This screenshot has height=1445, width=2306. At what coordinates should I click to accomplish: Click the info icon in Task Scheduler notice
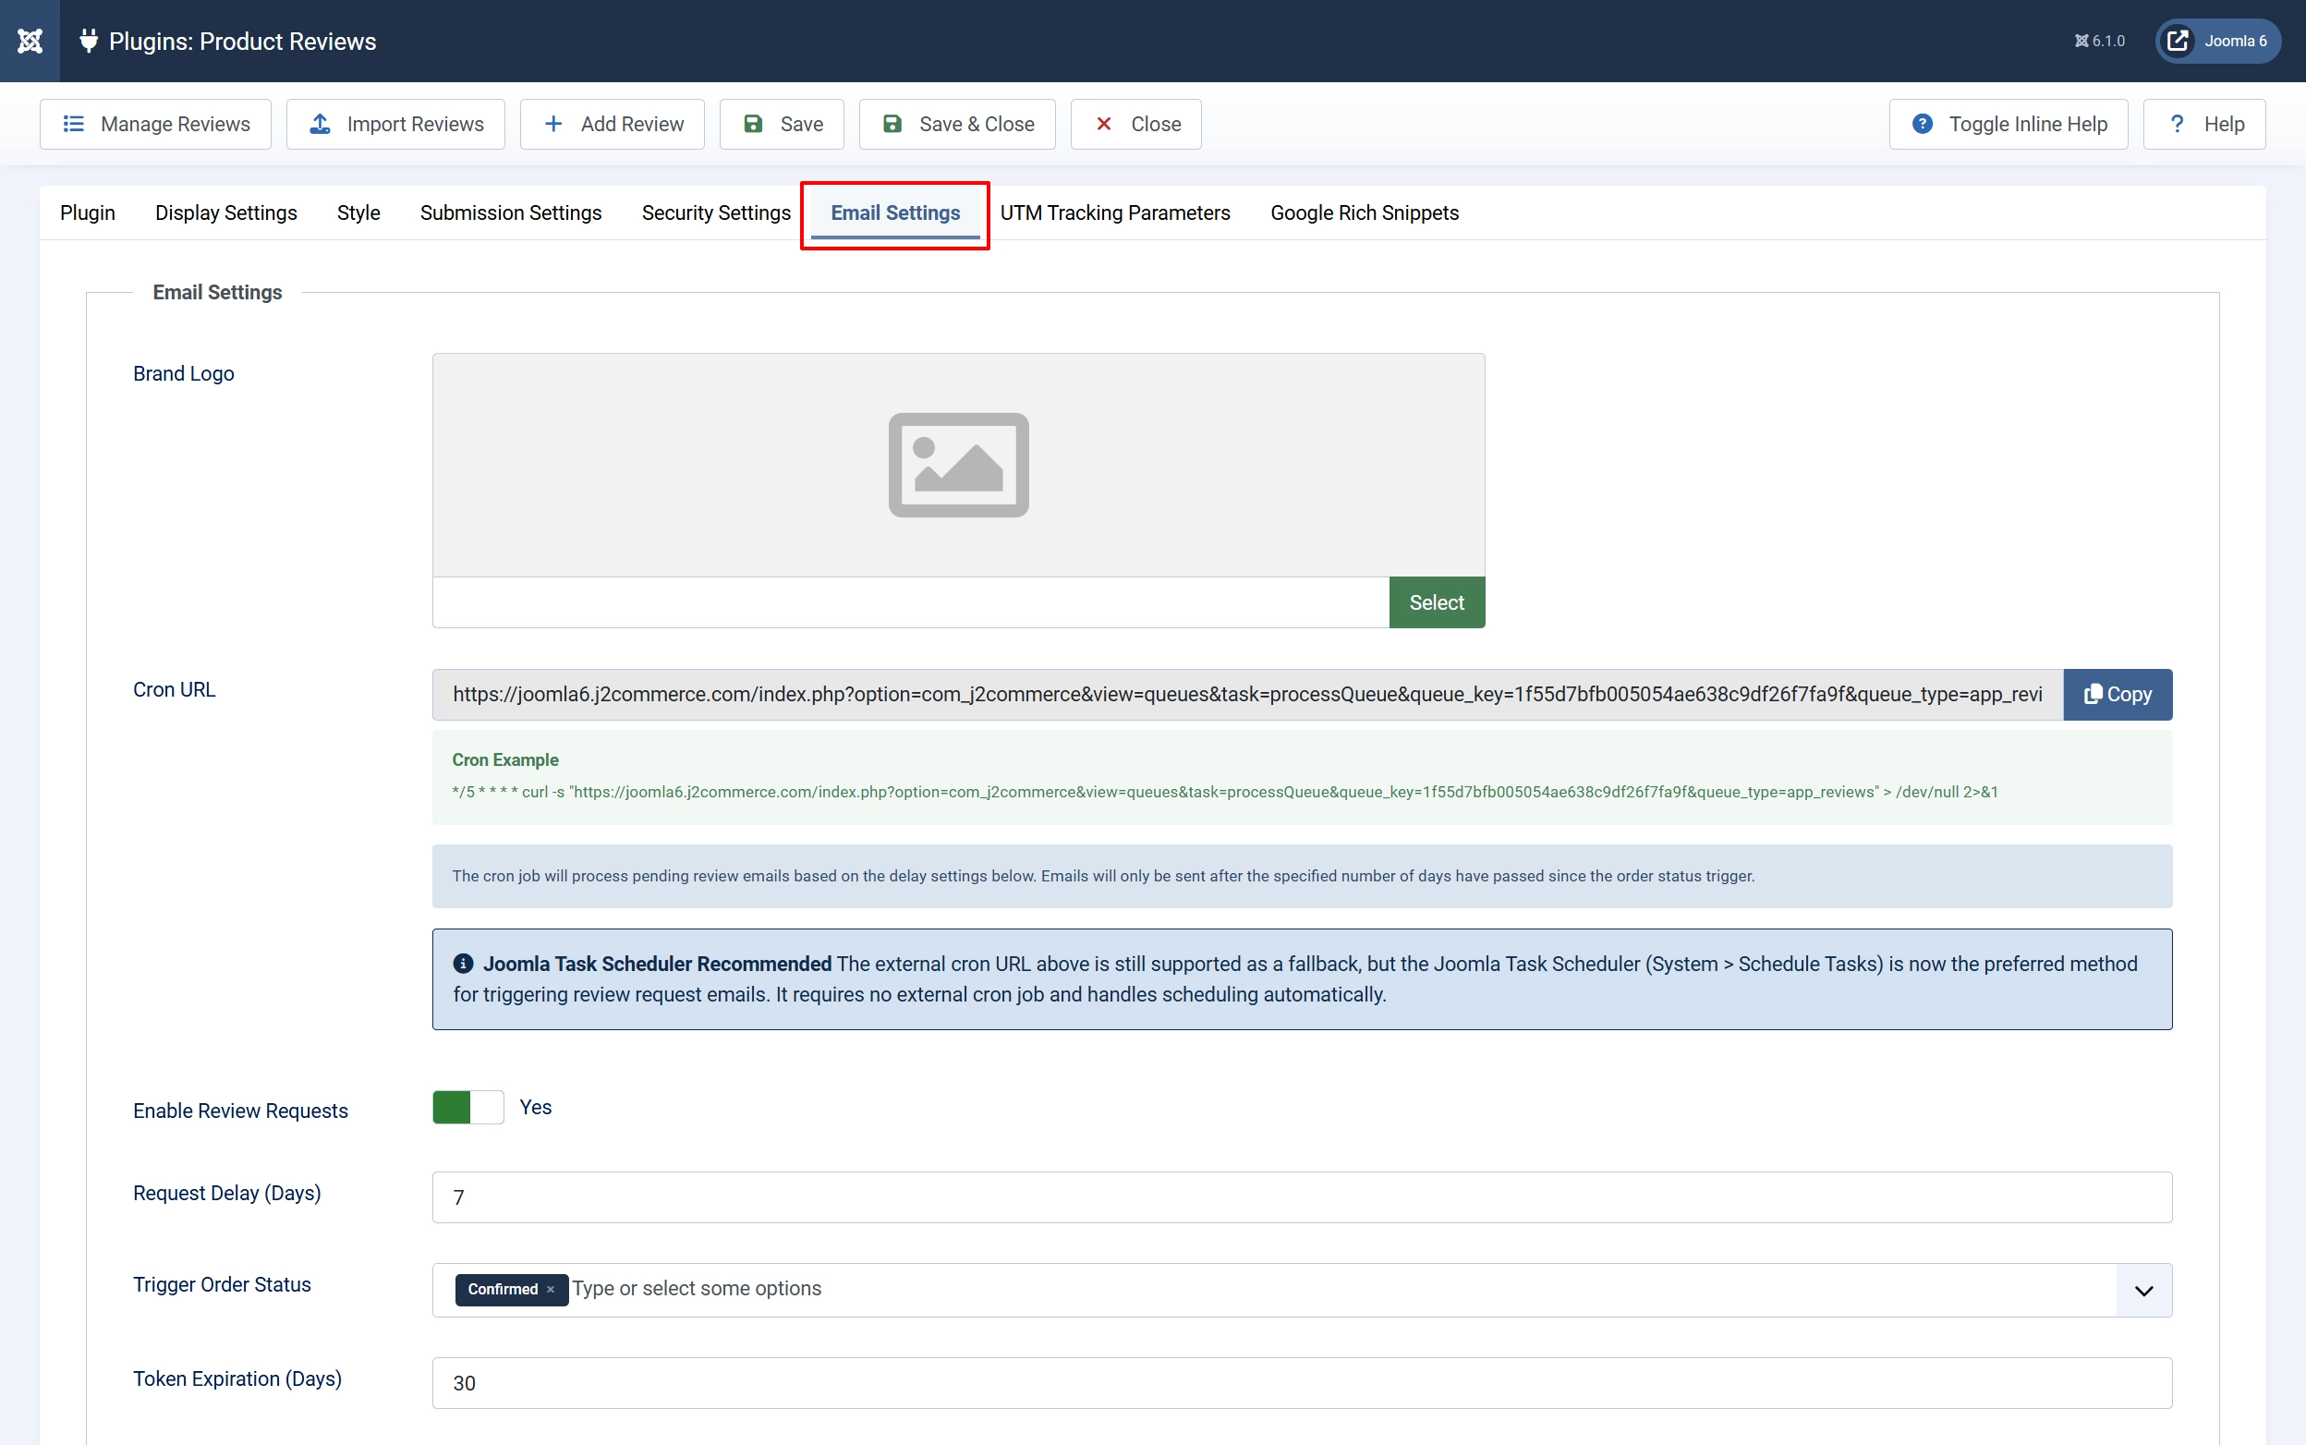(x=464, y=964)
